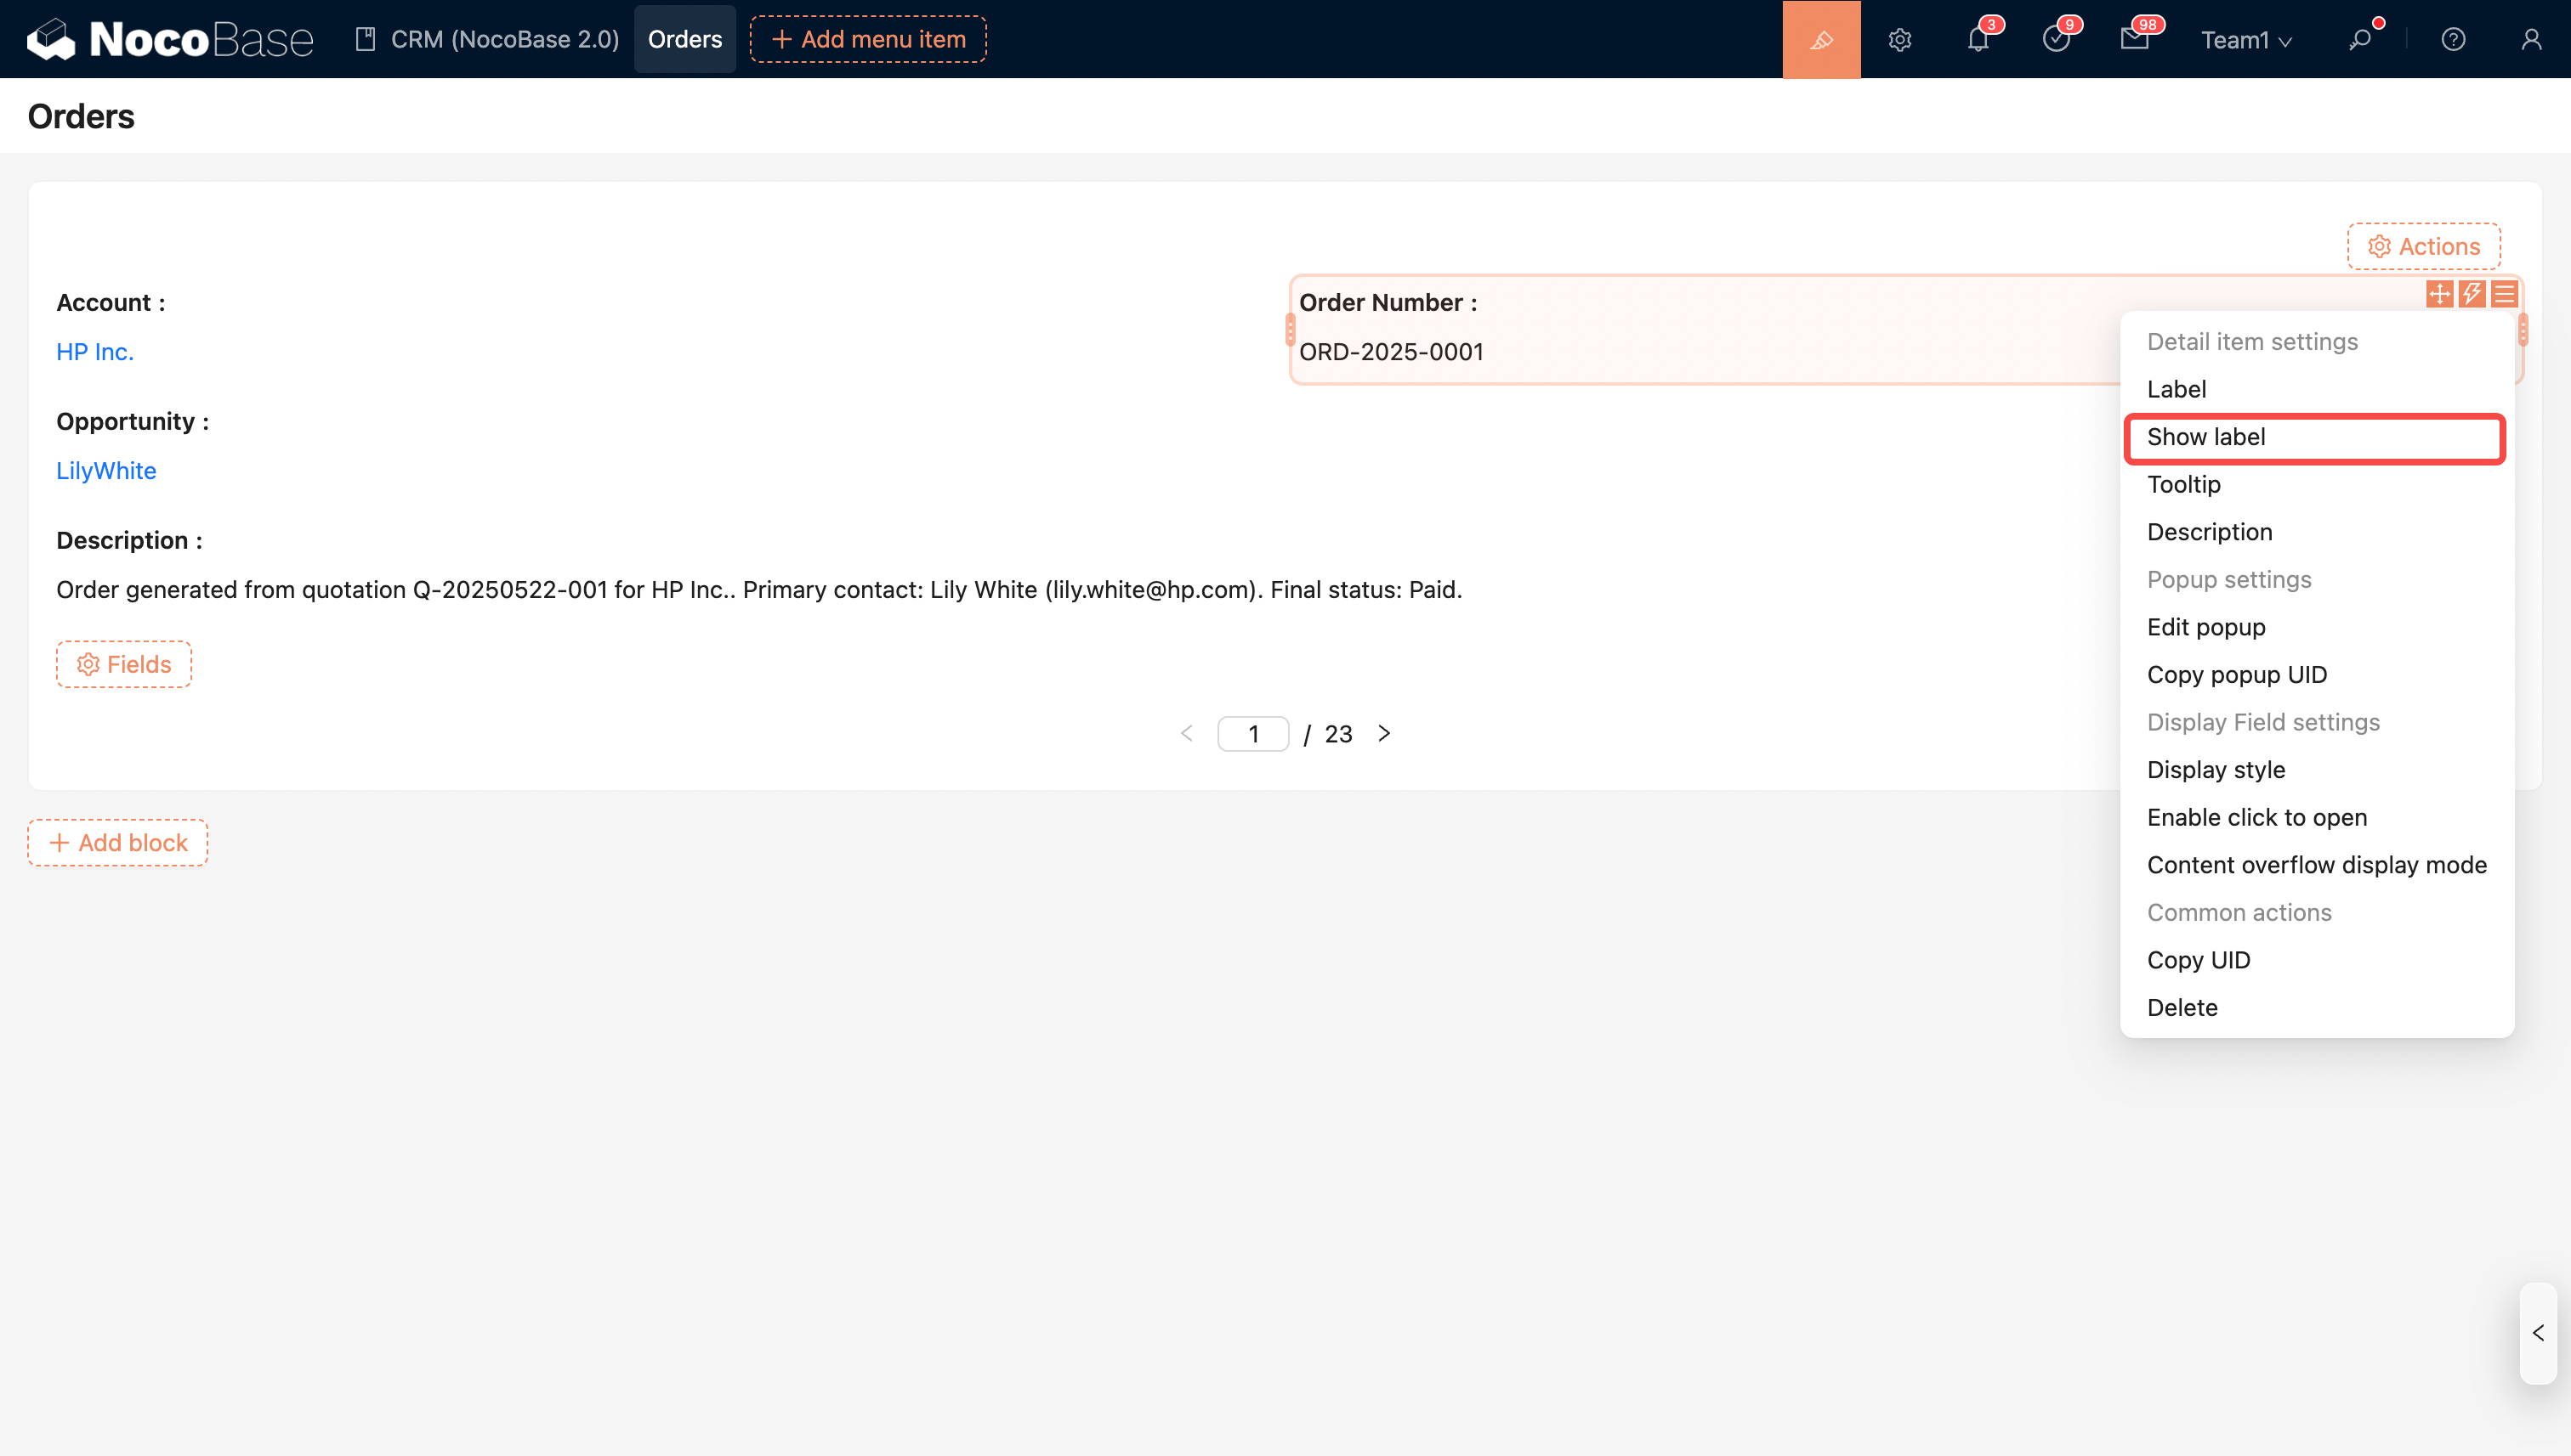Open the notifications bell icon
This screenshot has width=2571, height=1456.
pyautogui.click(x=1978, y=39)
